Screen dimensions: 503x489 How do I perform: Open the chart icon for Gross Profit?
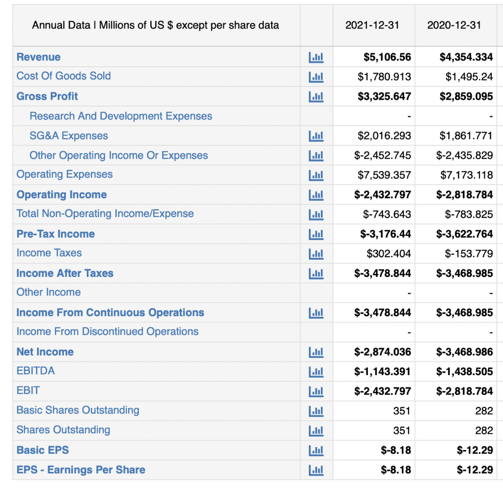pyautogui.click(x=316, y=97)
